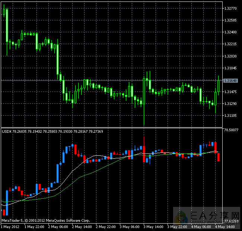Image resolution: width=242 pixels, height=231 pixels.
Task: Click price axis label 1.31105
Action: 230,116
